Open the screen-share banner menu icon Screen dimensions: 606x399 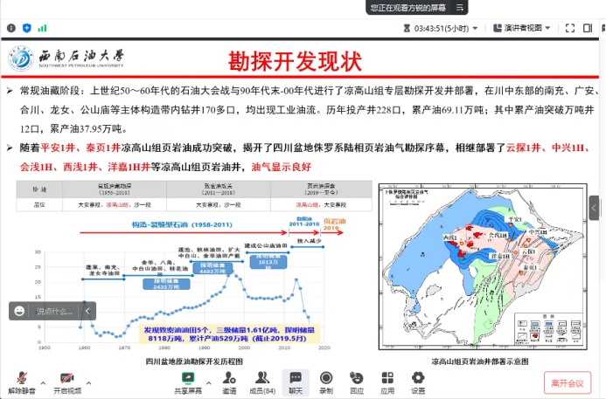(x=460, y=7)
